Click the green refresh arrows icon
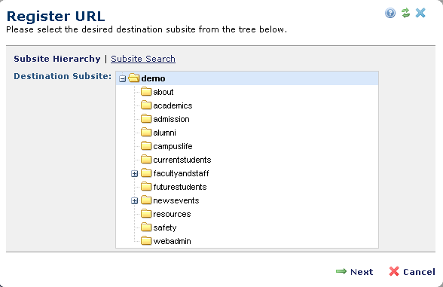This screenshot has width=443, height=287. (x=405, y=13)
